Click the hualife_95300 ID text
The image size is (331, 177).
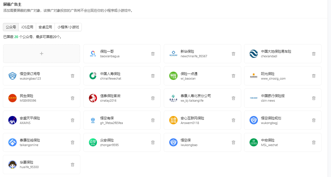[29, 167]
